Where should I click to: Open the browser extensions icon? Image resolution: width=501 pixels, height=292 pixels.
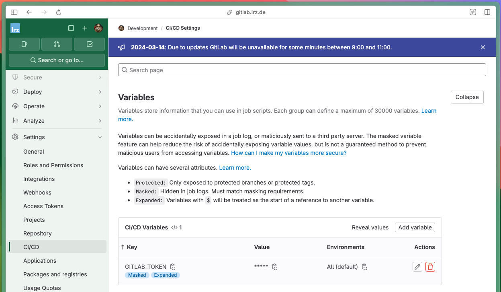coord(473,12)
